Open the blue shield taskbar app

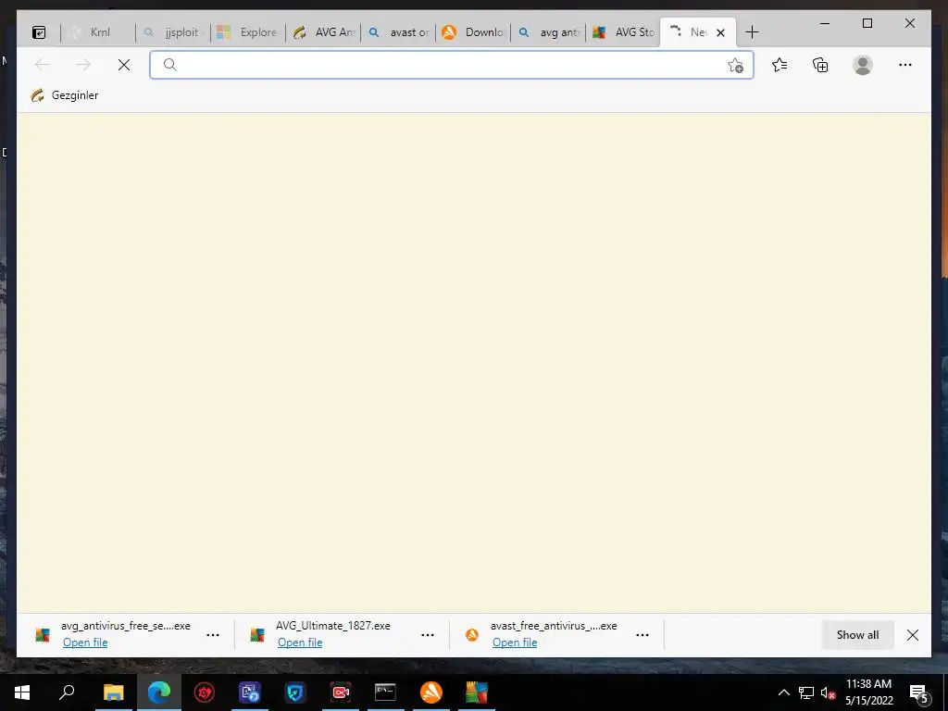(x=295, y=692)
